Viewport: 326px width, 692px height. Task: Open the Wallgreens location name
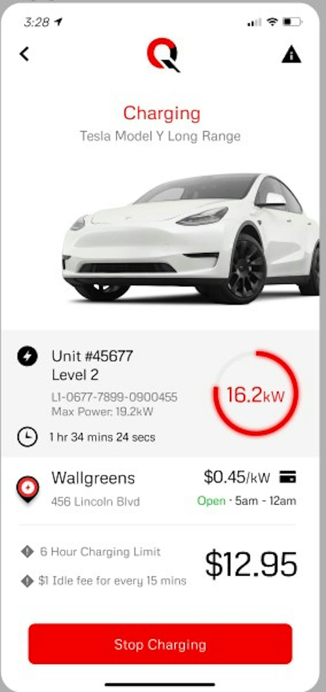point(93,479)
